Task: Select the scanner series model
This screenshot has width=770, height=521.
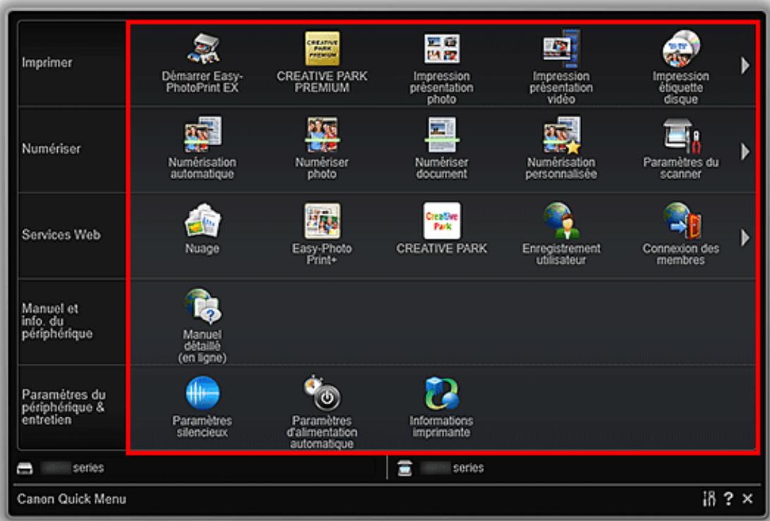Action: (x=441, y=468)
